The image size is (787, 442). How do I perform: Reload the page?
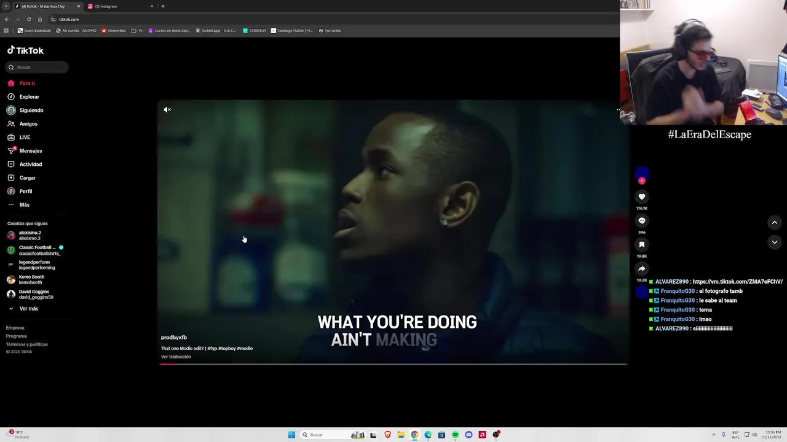click(29, 19)
